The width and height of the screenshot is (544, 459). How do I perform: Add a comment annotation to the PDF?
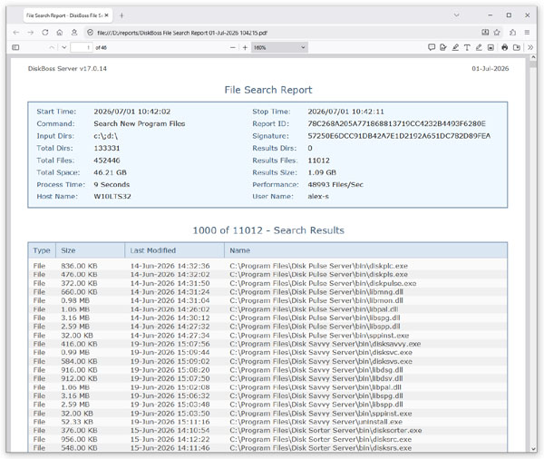(432, 47)
